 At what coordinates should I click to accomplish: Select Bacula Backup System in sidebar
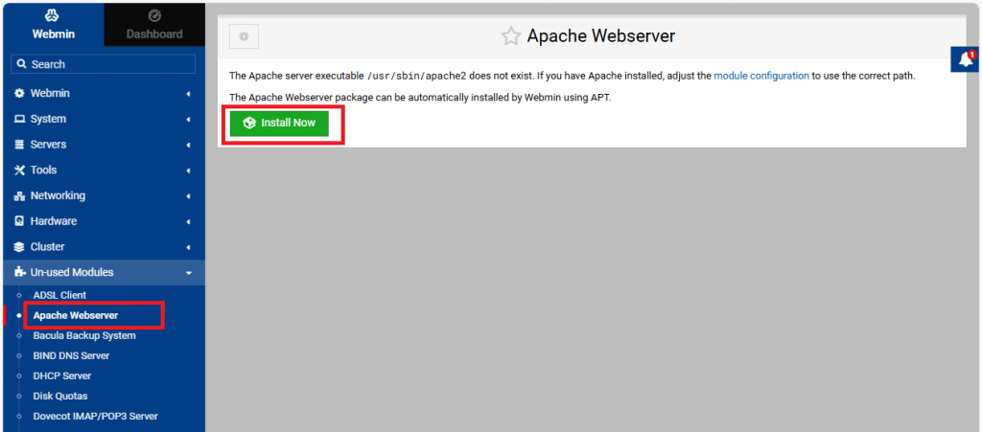(x=84, y=335)
